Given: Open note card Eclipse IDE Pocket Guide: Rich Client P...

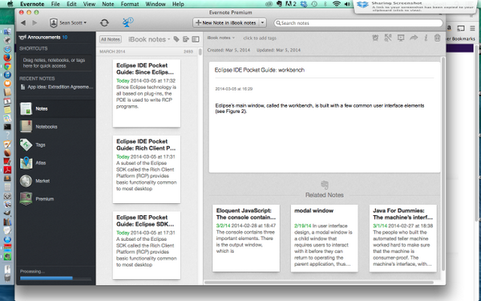Looking at the screenshot, I should (147, 169).
